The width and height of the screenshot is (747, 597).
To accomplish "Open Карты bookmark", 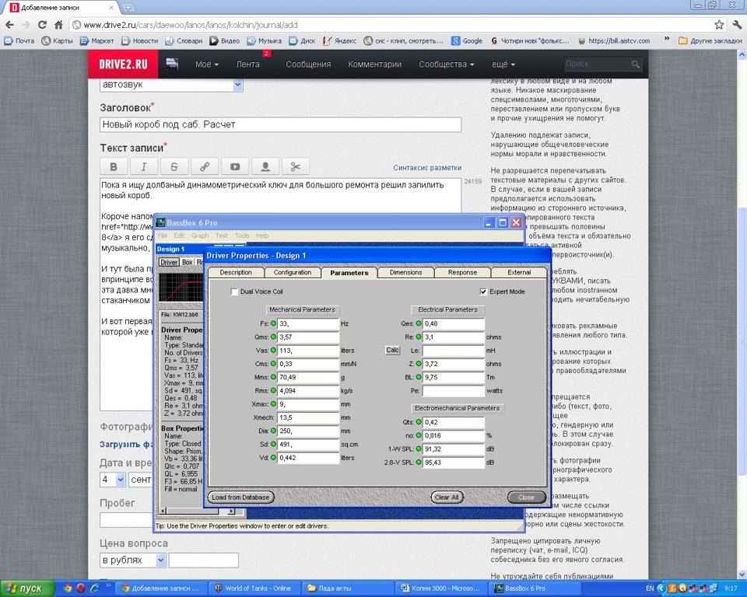I will coord(58,41).
